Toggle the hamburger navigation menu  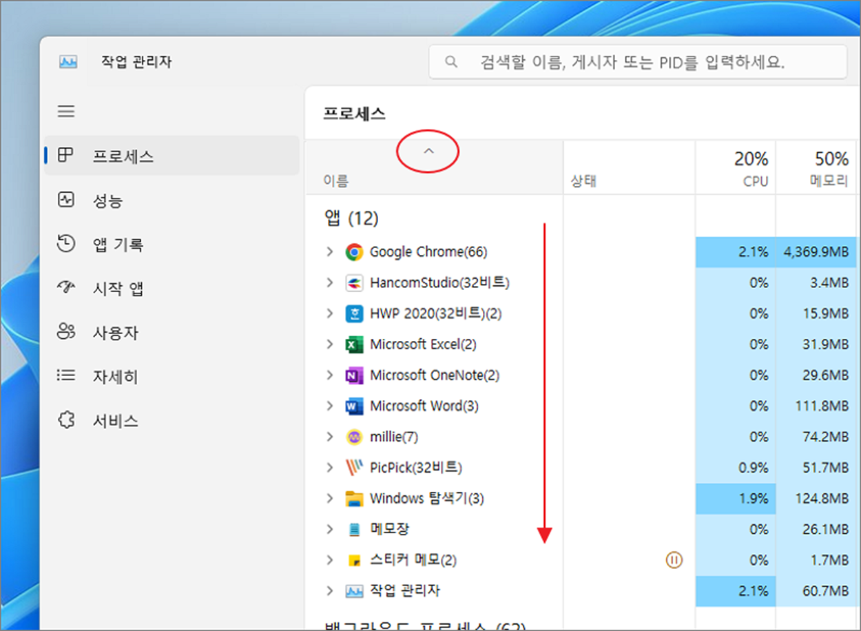(66, 111)
